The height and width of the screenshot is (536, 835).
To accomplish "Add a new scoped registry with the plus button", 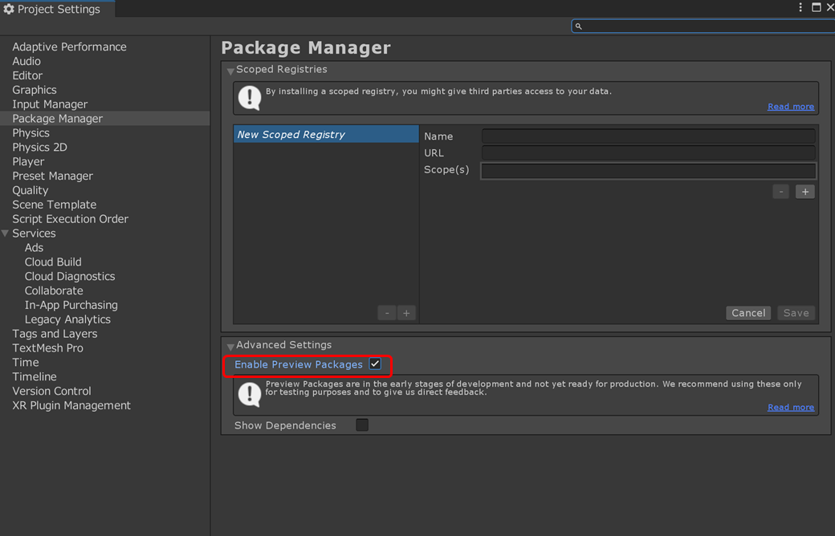I will click(406, 312).
